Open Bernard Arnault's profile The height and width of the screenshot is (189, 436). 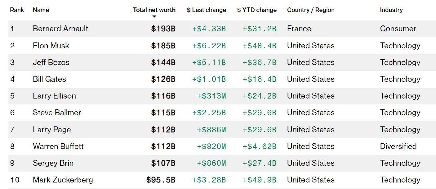[60, 29]
